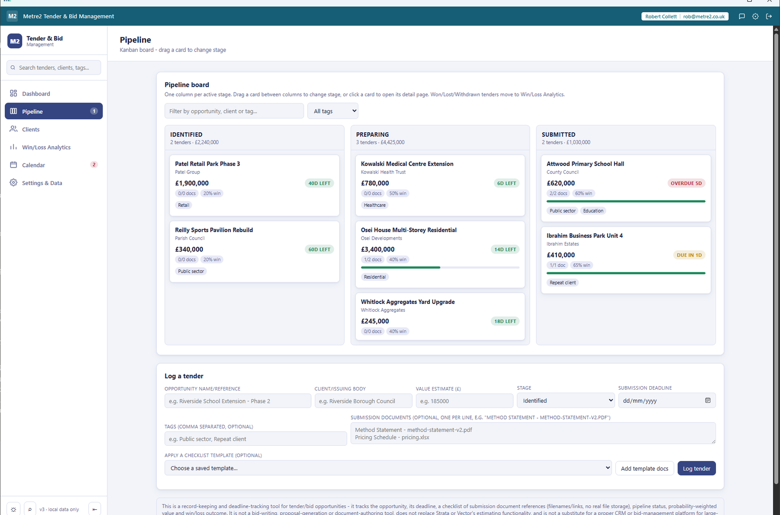Click the Settings & Data gear icon

[x=13, y=182]
